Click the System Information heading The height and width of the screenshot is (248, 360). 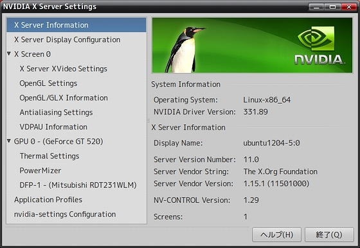(186, 84)
